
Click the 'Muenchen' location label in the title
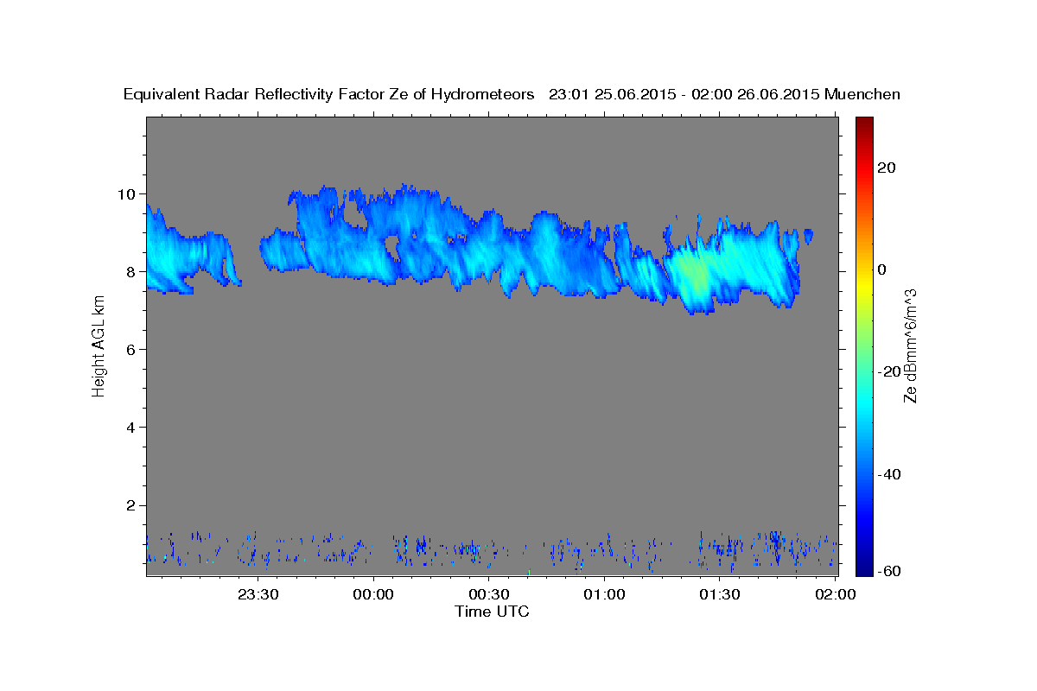point(863,95)
